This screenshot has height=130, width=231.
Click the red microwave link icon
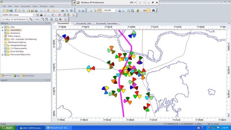tap(31, 19)
